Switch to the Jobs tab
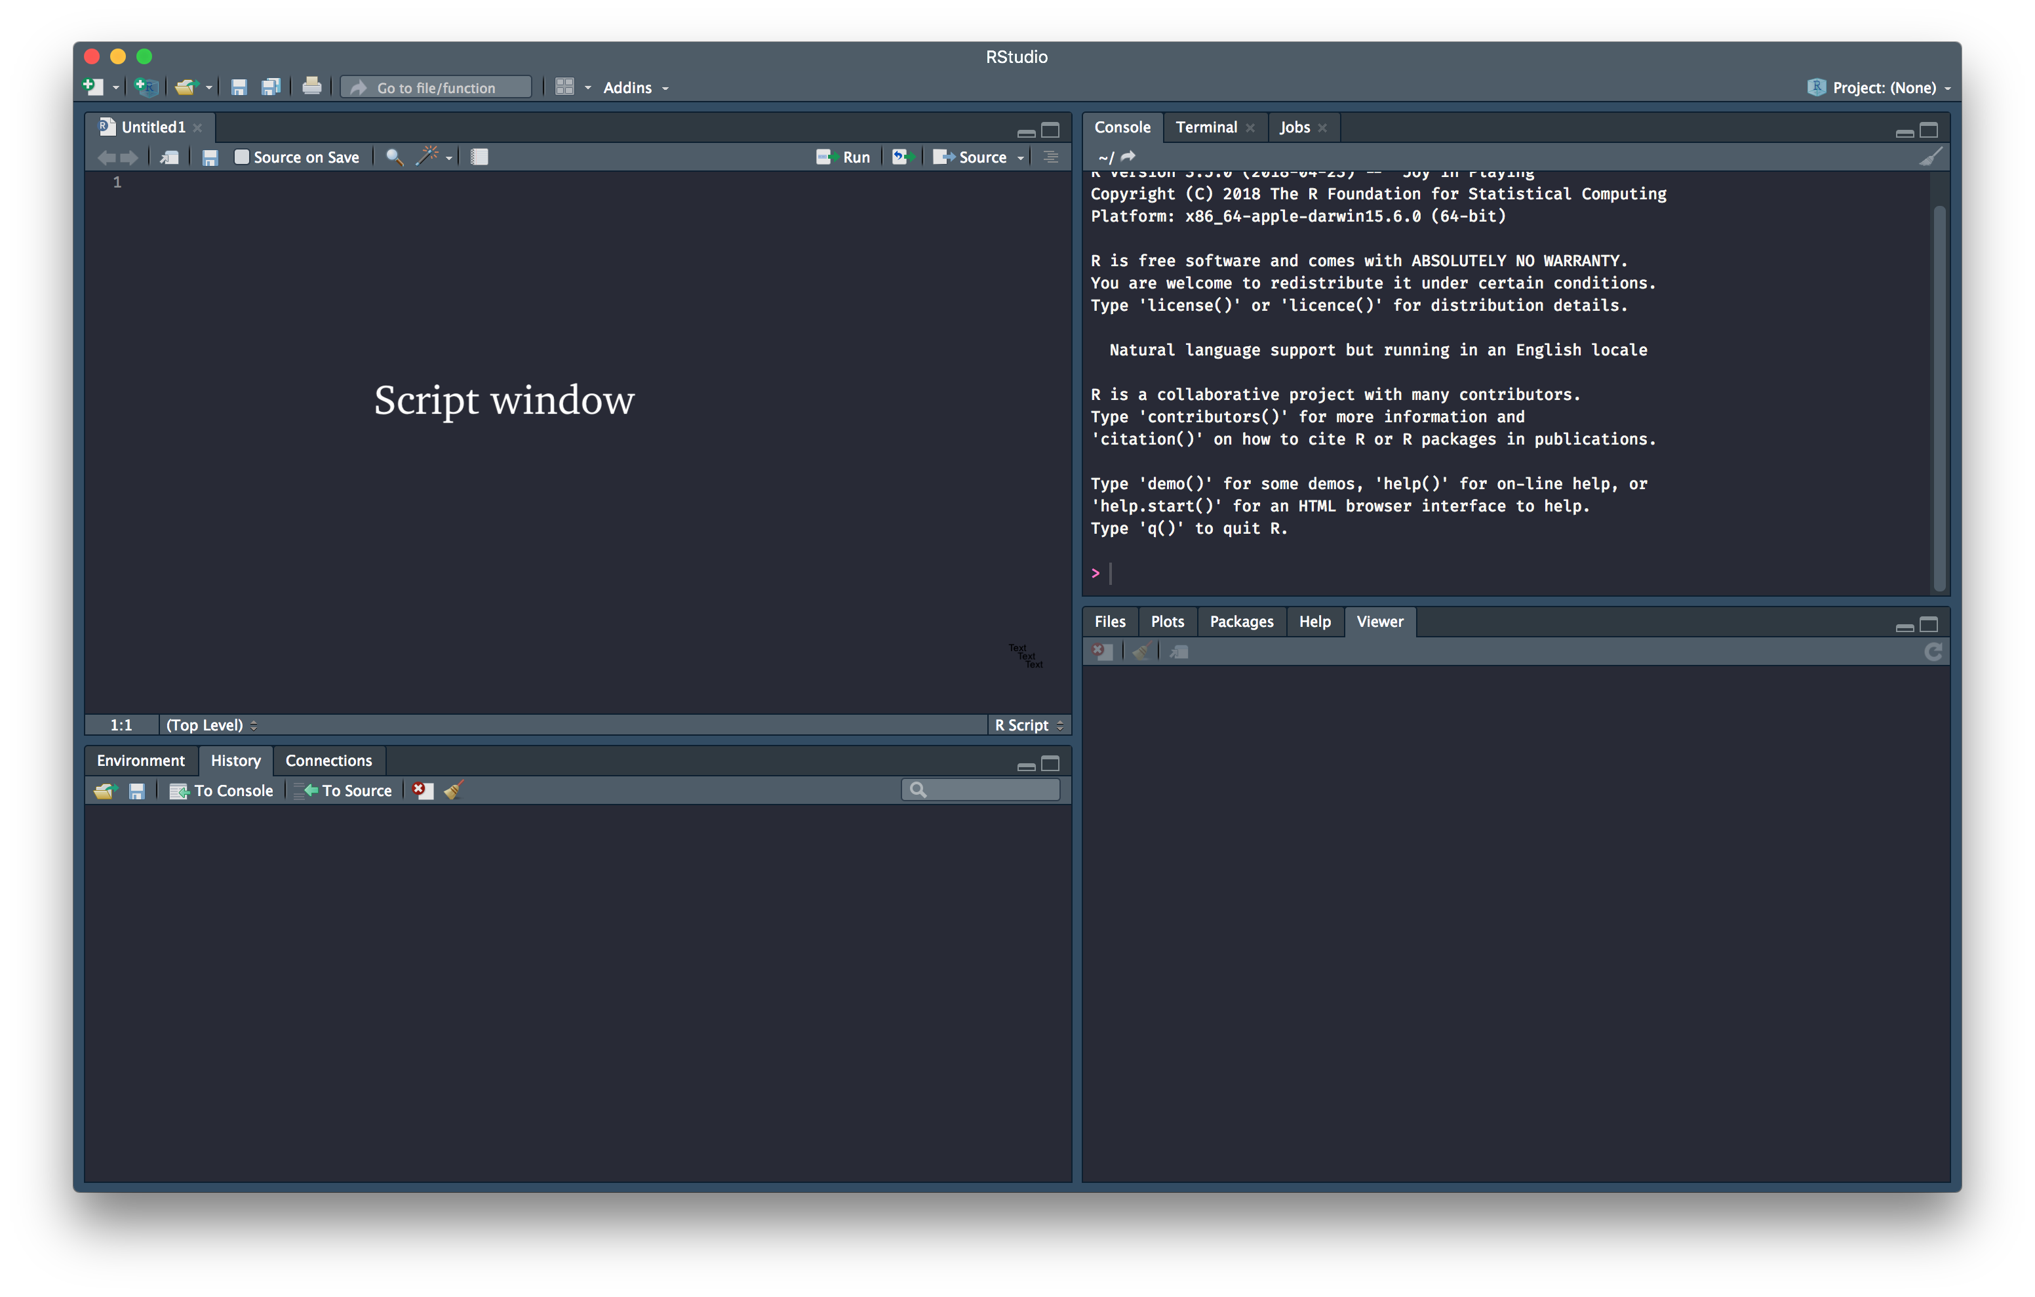Viewport: 2035px width, 1297px height. pos(1294,128)
